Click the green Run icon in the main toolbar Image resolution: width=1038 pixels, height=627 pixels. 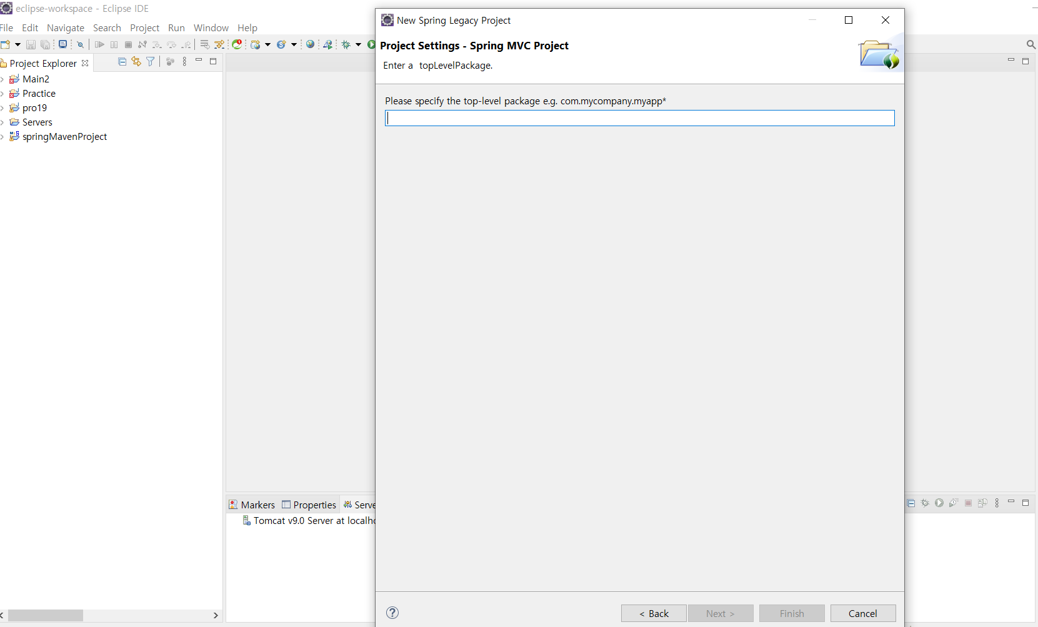371,44
